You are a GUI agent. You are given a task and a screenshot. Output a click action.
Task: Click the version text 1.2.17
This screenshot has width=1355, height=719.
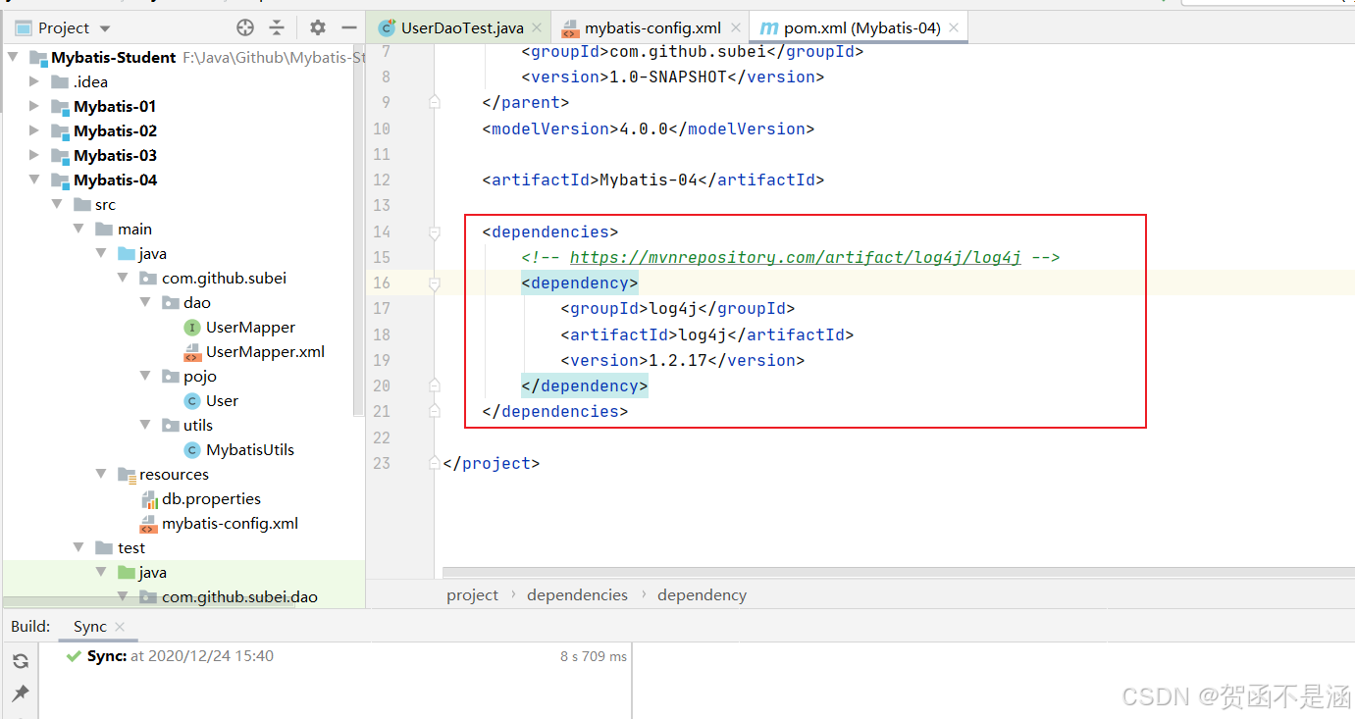coord(678,360)
